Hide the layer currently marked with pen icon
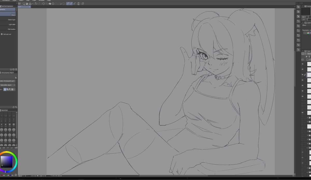This screenshot has height=180, width=311. (302, 74)
